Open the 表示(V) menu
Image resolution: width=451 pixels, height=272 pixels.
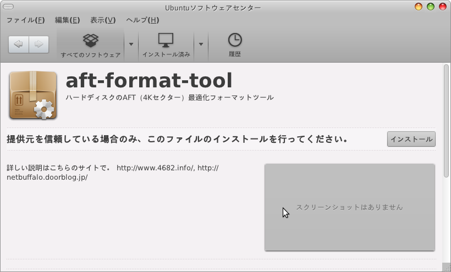103,20
